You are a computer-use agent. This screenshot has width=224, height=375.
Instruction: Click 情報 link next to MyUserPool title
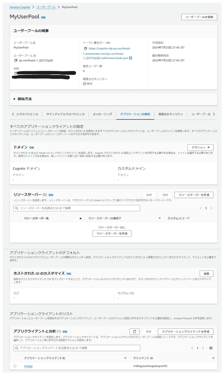click(x=43, y=18)
